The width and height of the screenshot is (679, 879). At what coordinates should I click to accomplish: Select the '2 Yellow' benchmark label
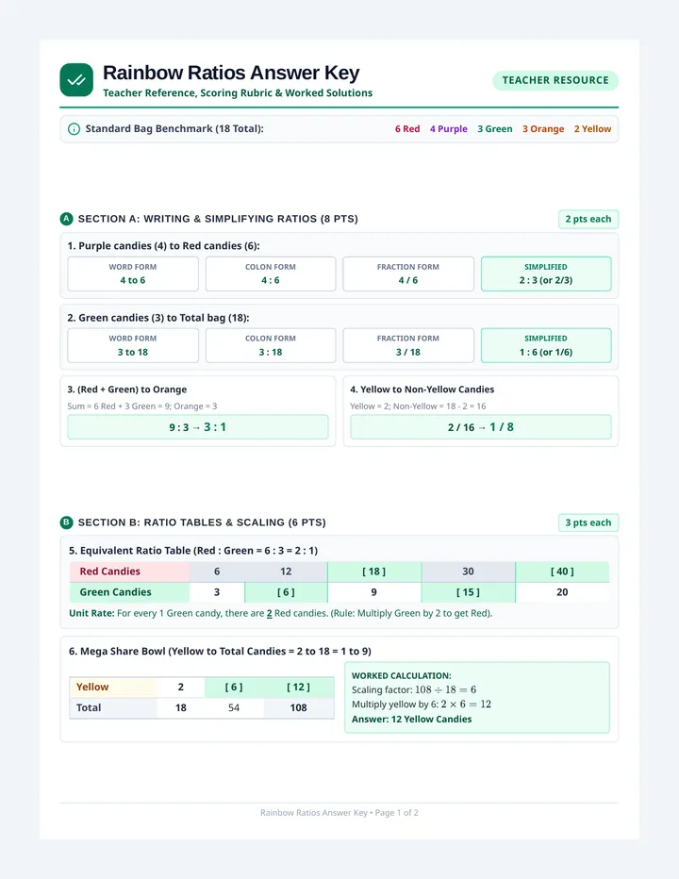(592, 129)
